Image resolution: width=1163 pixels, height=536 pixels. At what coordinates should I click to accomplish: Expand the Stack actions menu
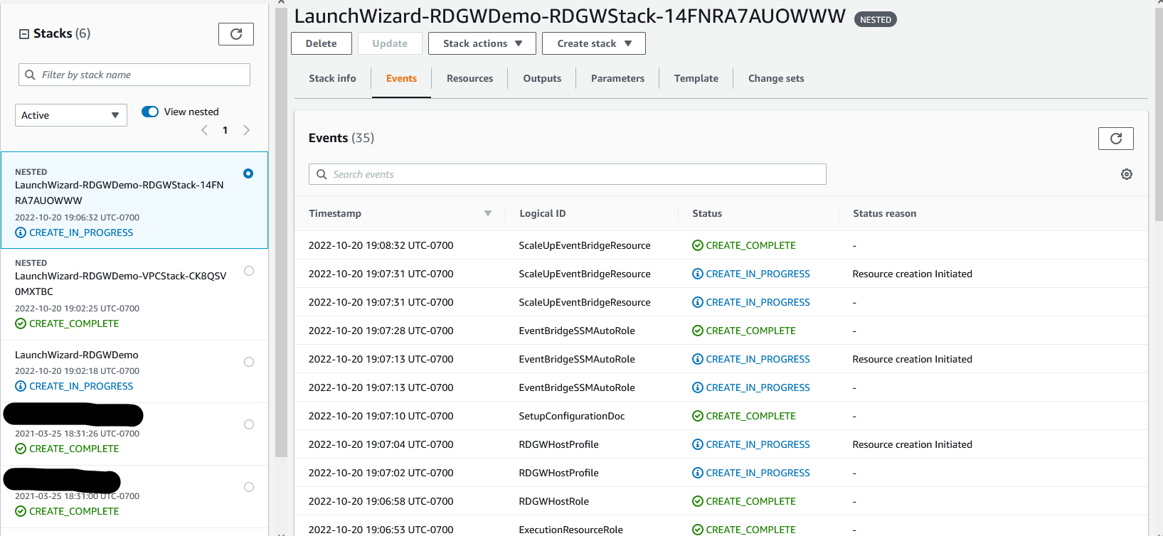[482, 43]
